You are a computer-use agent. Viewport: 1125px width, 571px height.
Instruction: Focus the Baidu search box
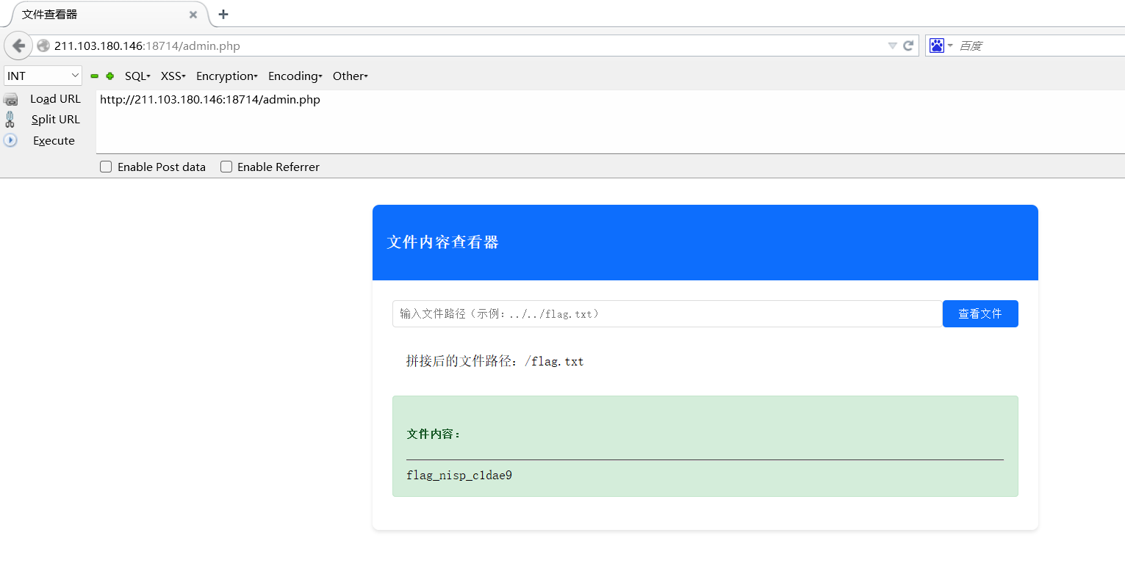click(1040, 46)
